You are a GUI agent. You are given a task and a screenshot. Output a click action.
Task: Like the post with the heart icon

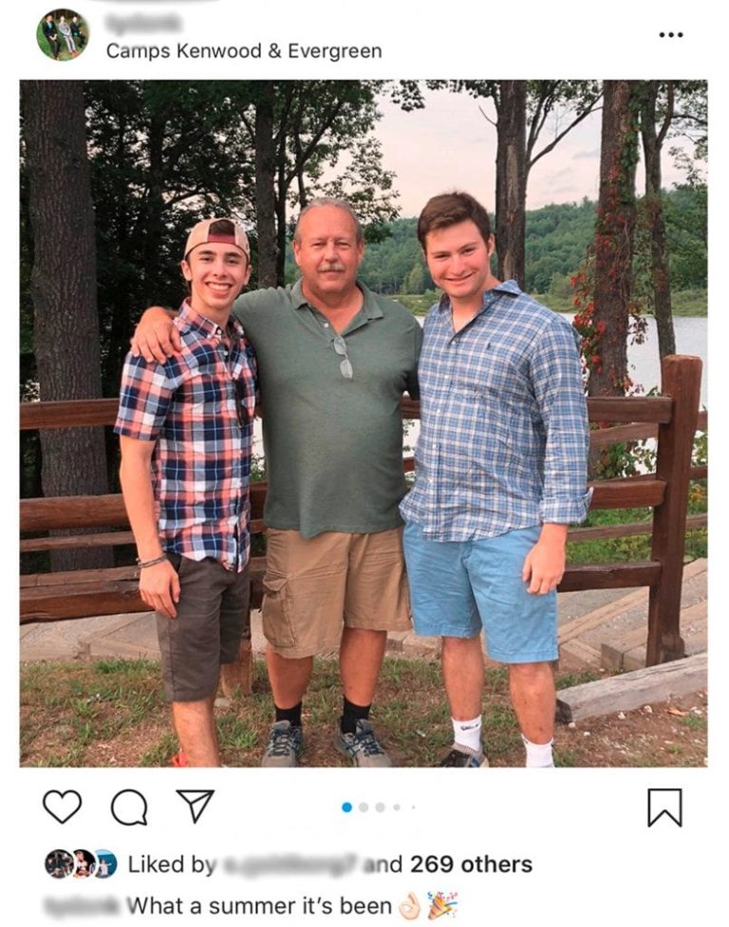63,806
